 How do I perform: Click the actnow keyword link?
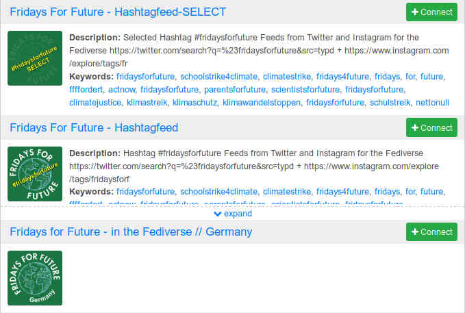122,89
